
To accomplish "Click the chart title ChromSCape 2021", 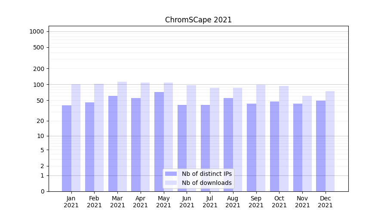I will 198,20.
